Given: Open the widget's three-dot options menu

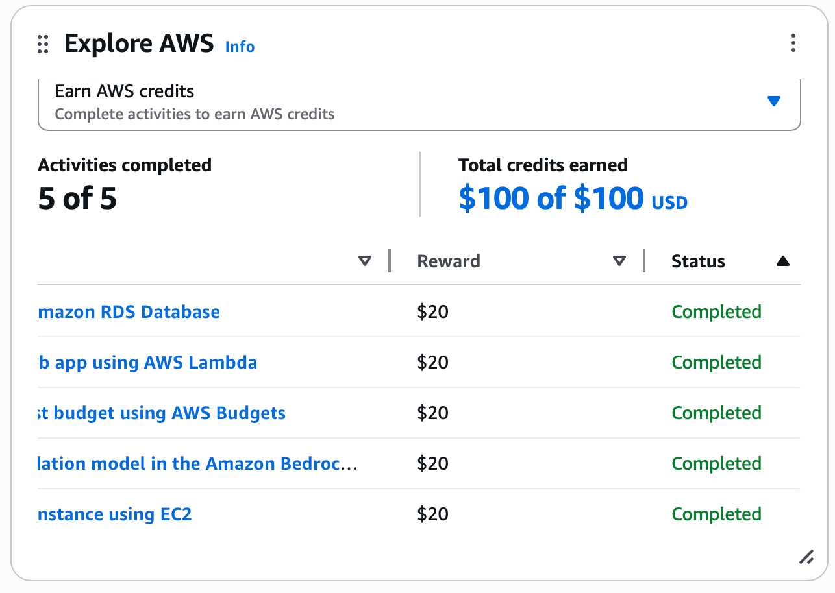Looking at the screenshot, I should (793, 43).
